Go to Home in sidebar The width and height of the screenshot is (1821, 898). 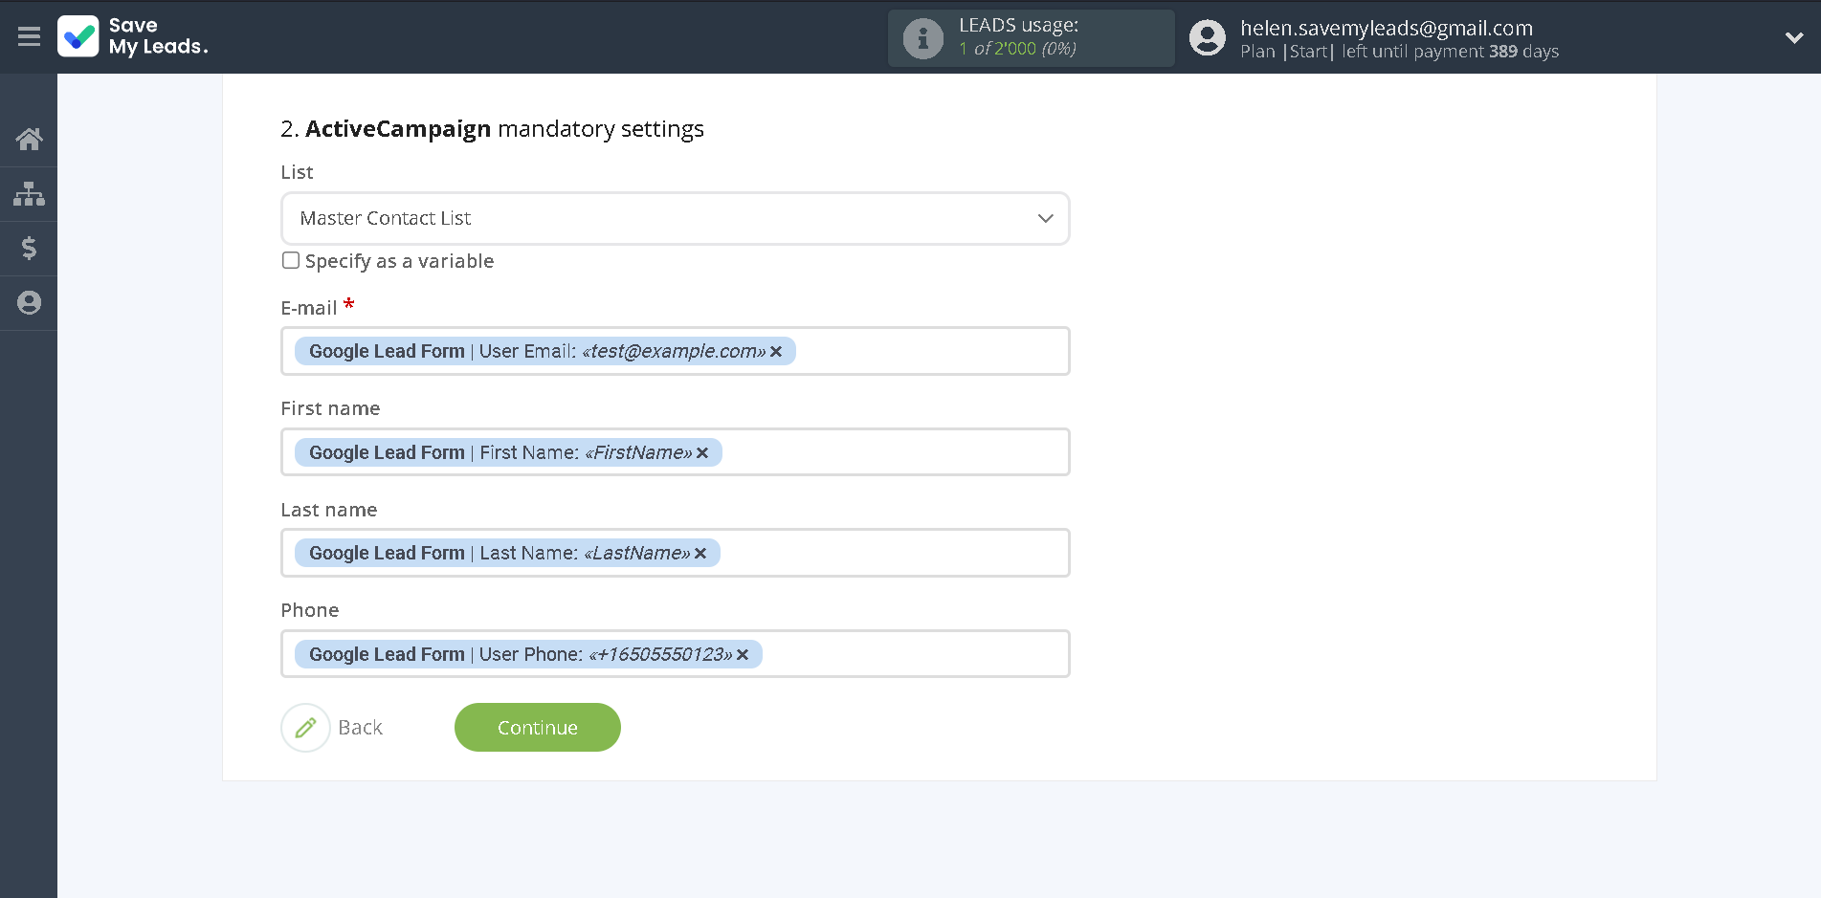(29, 140)
